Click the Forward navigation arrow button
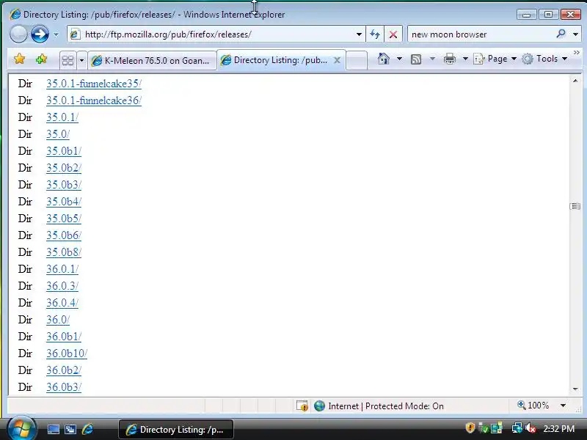This screenshot has width=587, height=440. tap(40, 34)
